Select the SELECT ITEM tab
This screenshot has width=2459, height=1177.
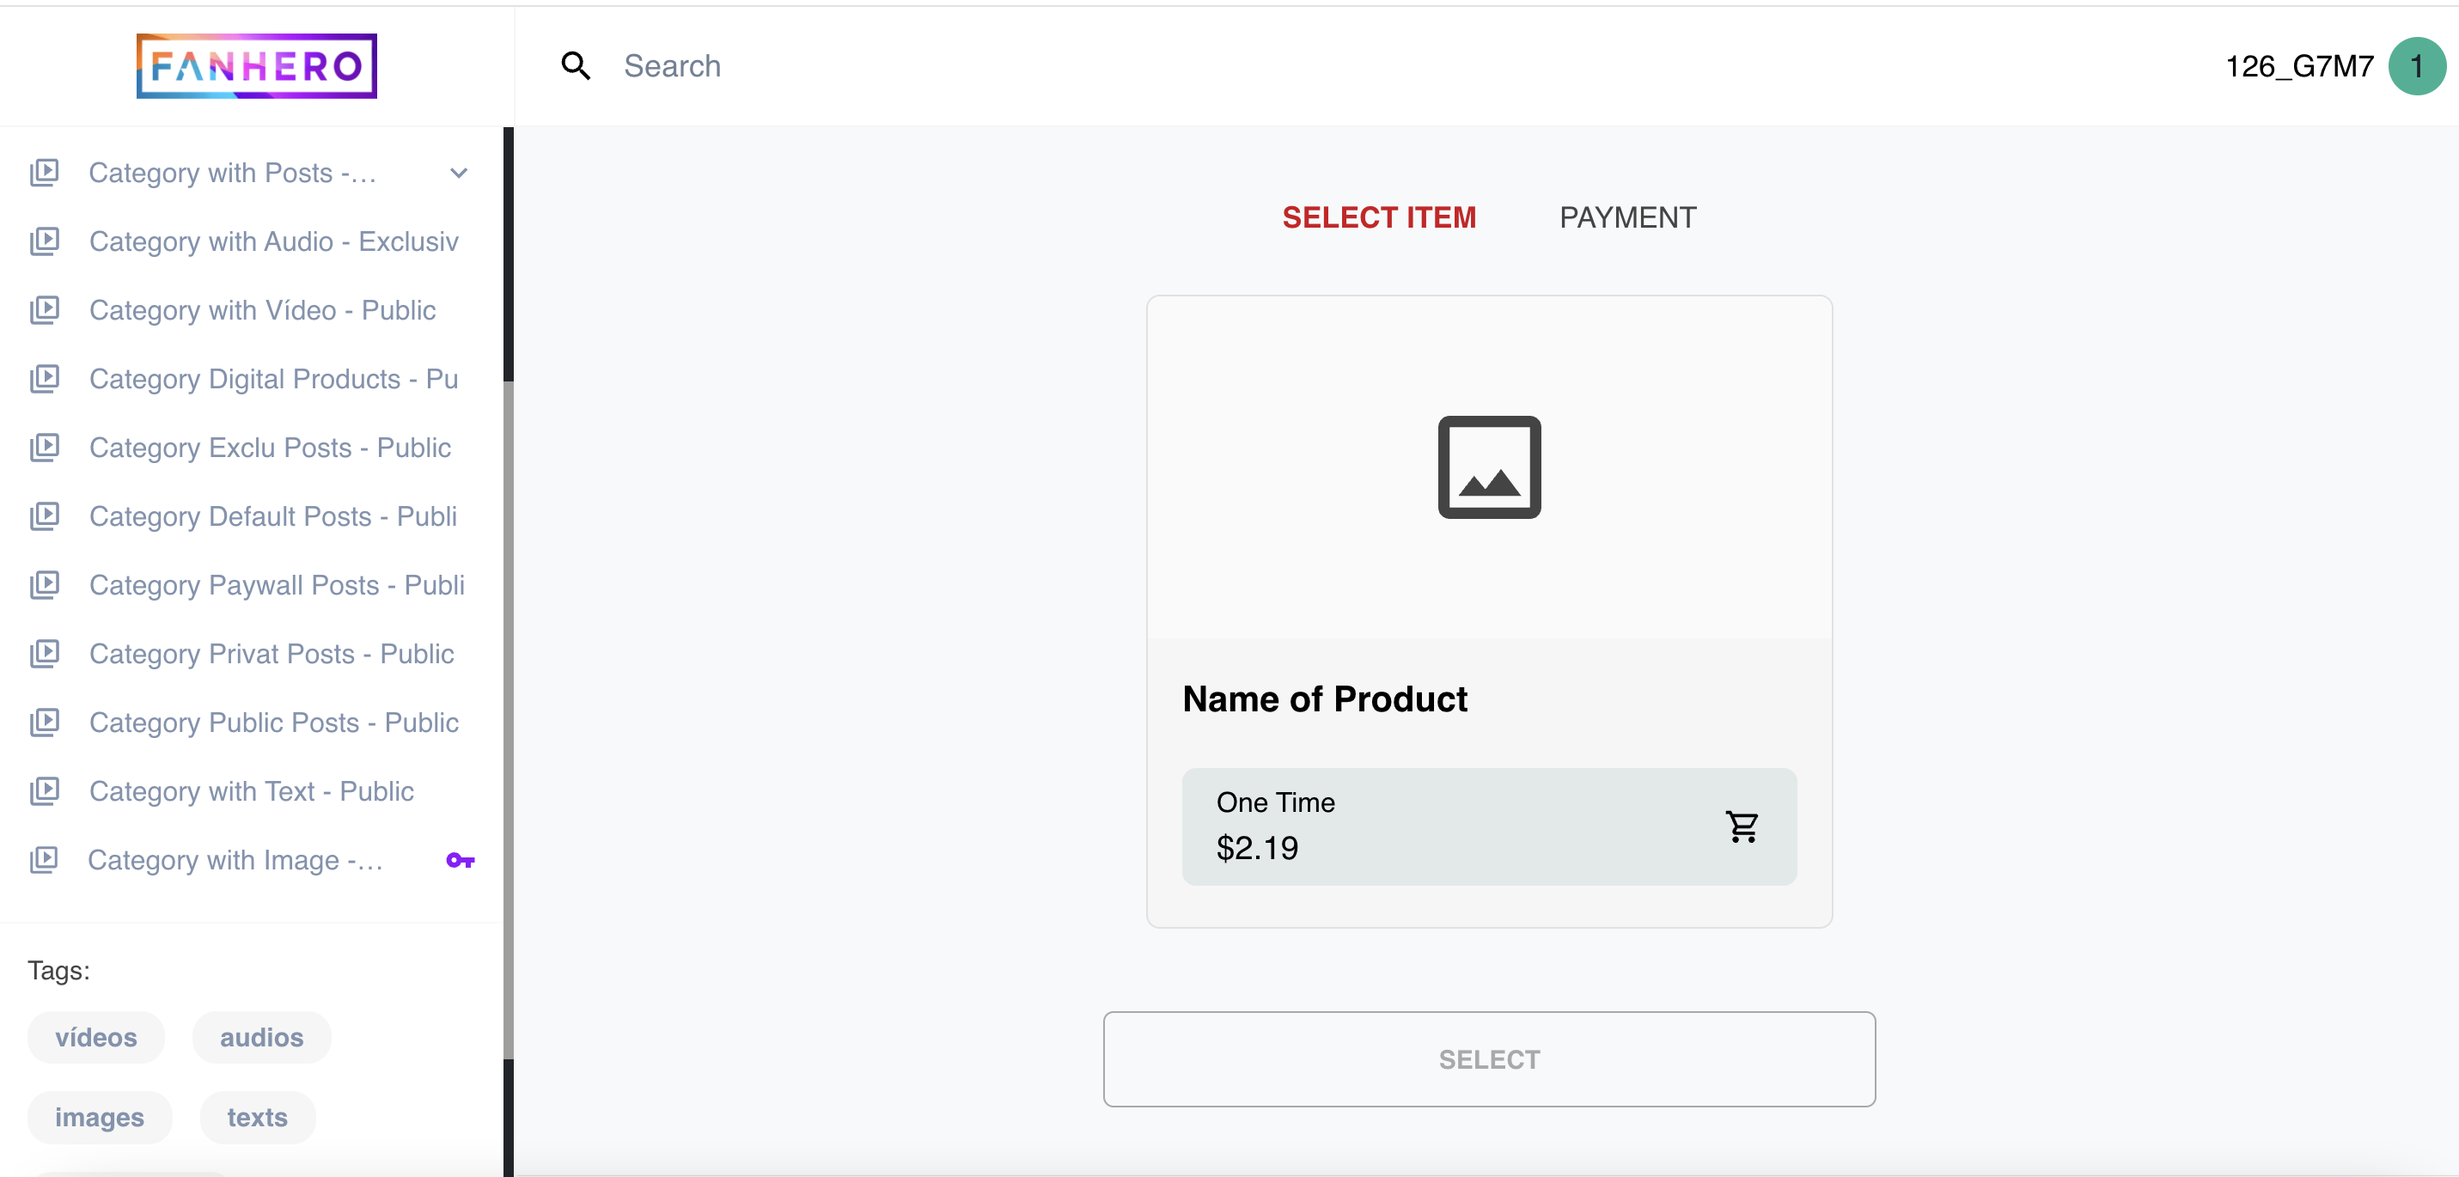coord(1378,218)
